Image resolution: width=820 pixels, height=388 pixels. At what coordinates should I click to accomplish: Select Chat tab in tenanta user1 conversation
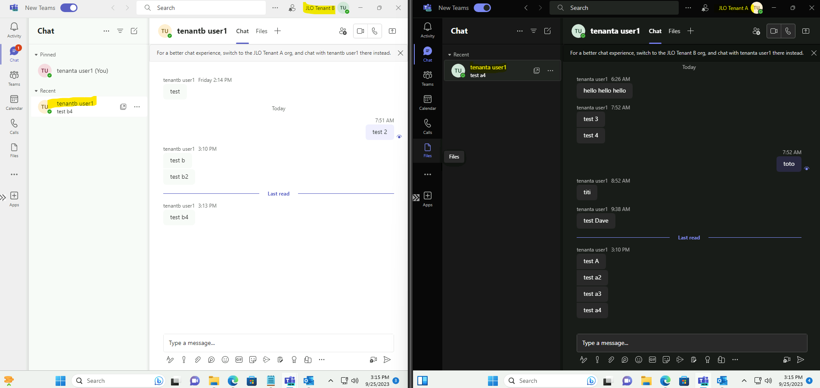[x=655, y=31]
